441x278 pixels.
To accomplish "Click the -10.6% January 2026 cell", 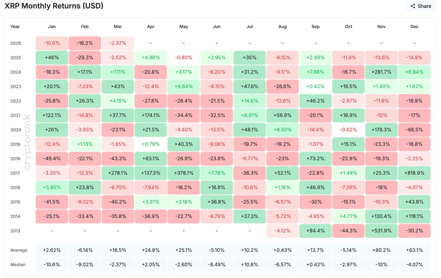I will [52, 43].
